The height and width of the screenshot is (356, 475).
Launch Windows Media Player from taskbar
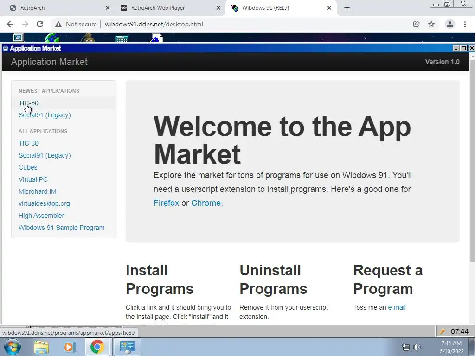pos(69,347)
